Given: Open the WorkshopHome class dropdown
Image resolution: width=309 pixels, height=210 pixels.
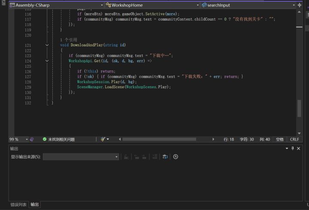Looking at the screenshot, I should click(152, 5).
